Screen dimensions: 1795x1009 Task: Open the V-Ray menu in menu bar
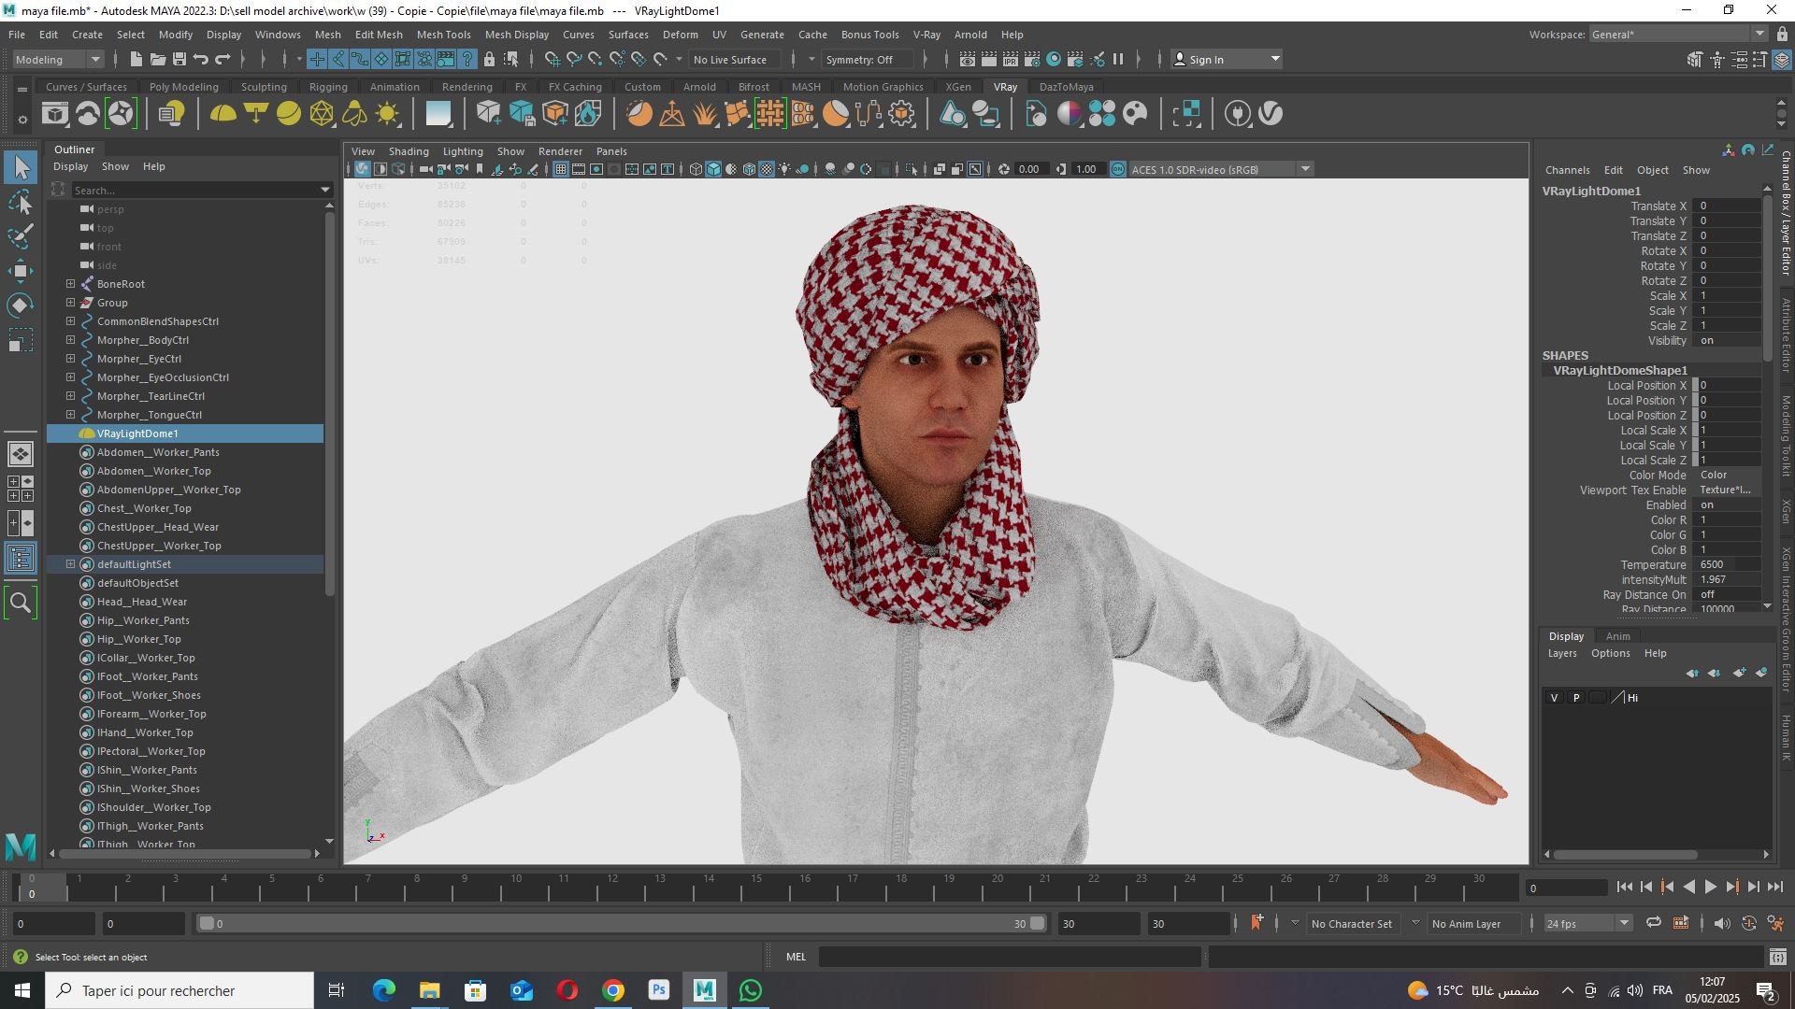(x=926, y=35)
